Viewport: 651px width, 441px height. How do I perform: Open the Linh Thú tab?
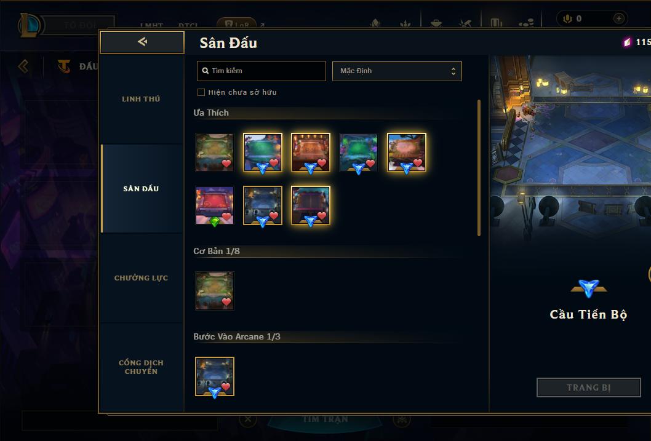pos(141,99)
